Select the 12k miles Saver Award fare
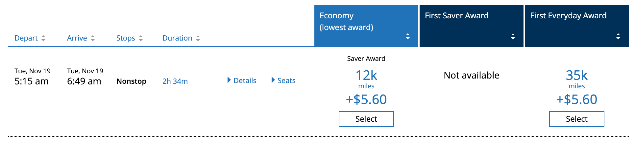Image resolution: width=634 pixels, height=142 pixels. coord(366,119)
